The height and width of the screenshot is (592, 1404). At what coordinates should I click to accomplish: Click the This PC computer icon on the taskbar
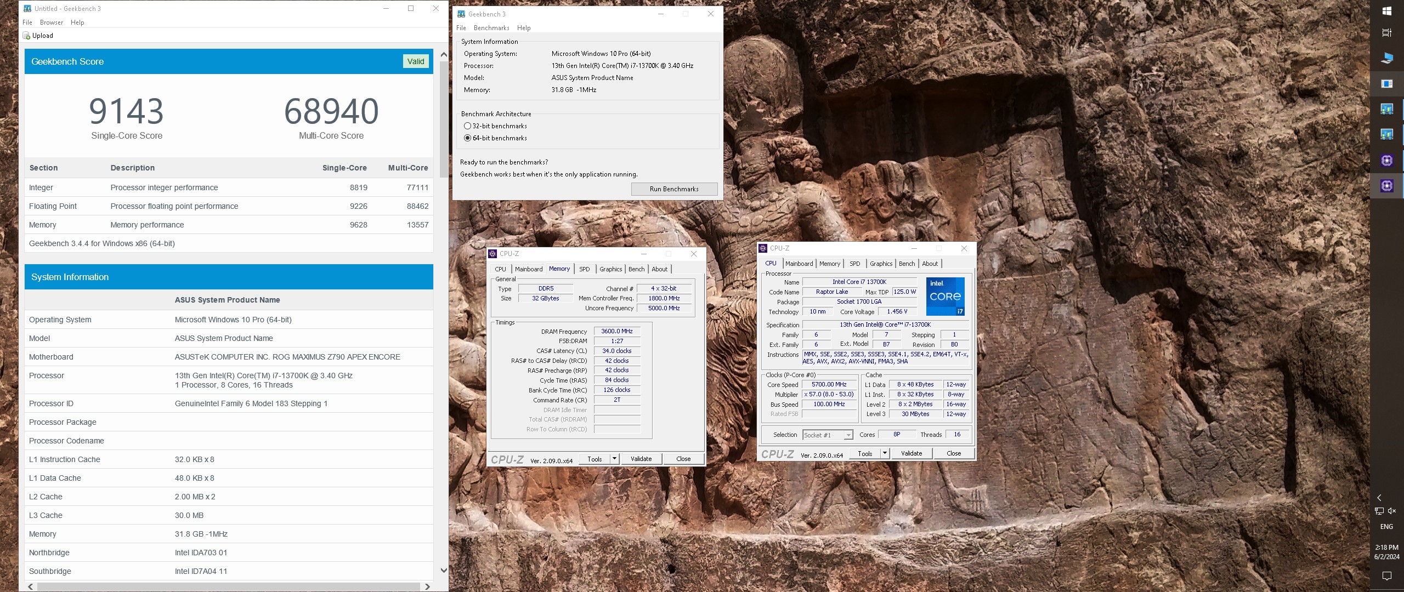[1386, 58]
